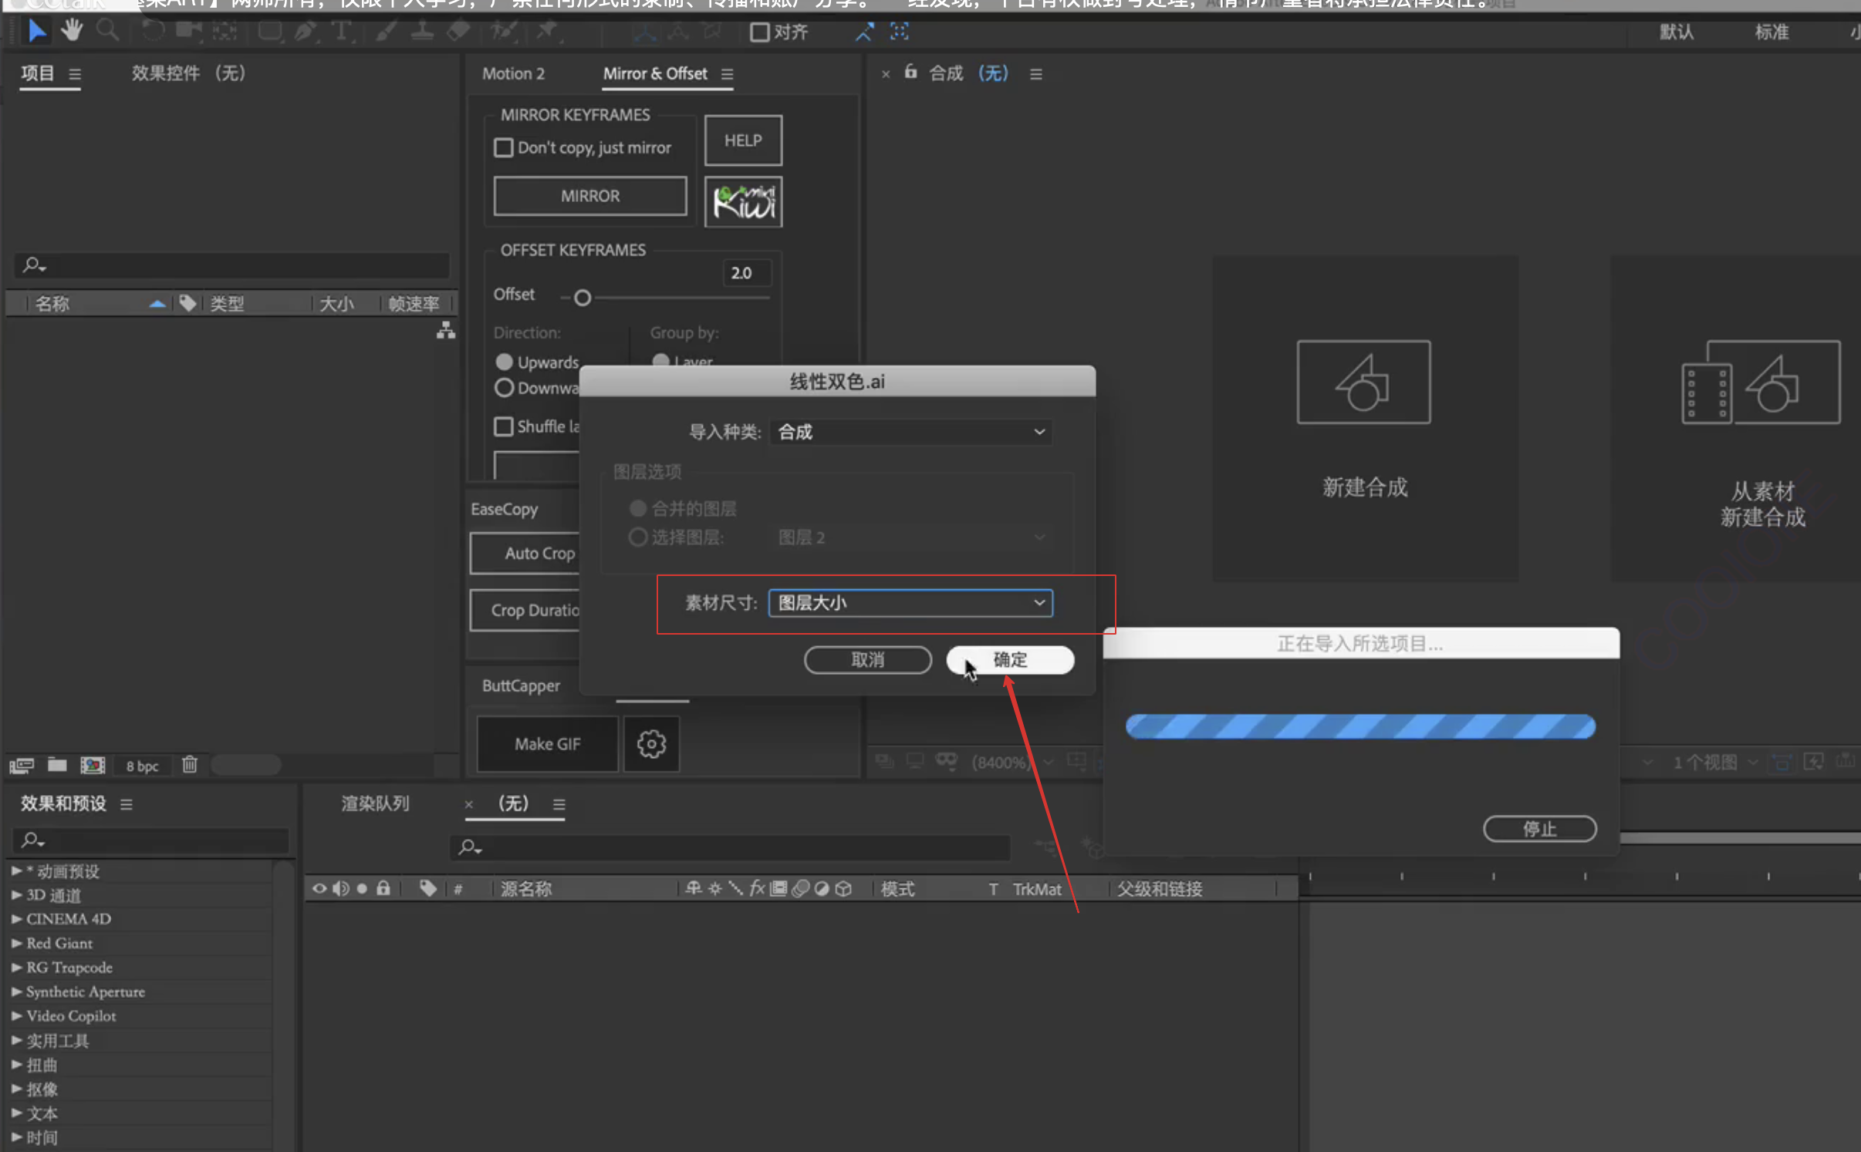Viewport: 1861px width, 1152px height.
Task: Click the 3D layer cube column icon
Action: 843,888
